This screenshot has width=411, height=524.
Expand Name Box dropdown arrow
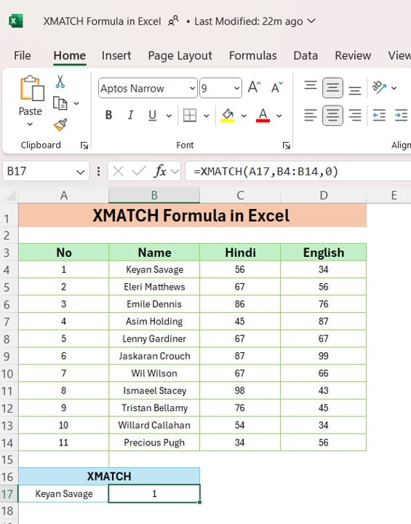80,172
